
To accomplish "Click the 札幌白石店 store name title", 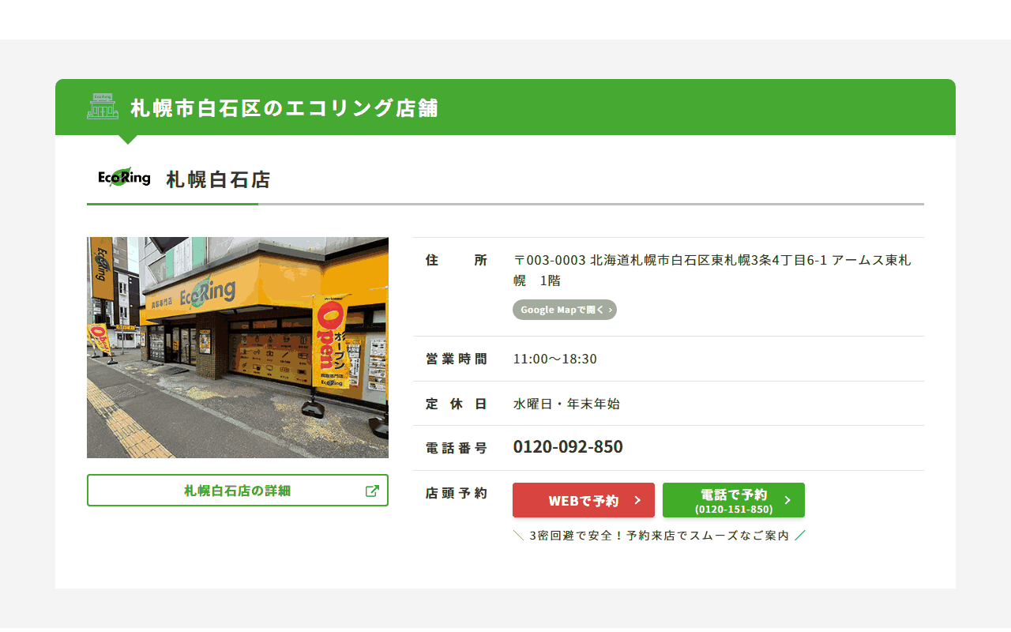I will pyautogui.click(x=218, y=179).
